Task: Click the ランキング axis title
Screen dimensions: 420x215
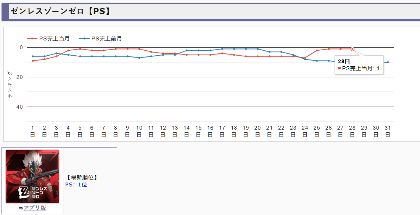Action: (10, 84)
